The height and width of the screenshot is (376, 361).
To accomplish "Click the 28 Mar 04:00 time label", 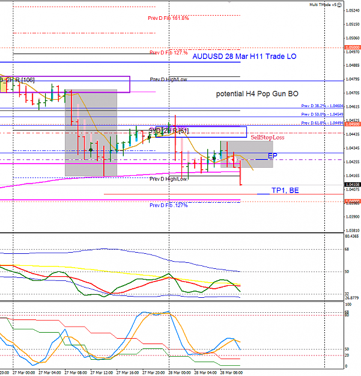I will pyautogui.click(x=205, y=372).
